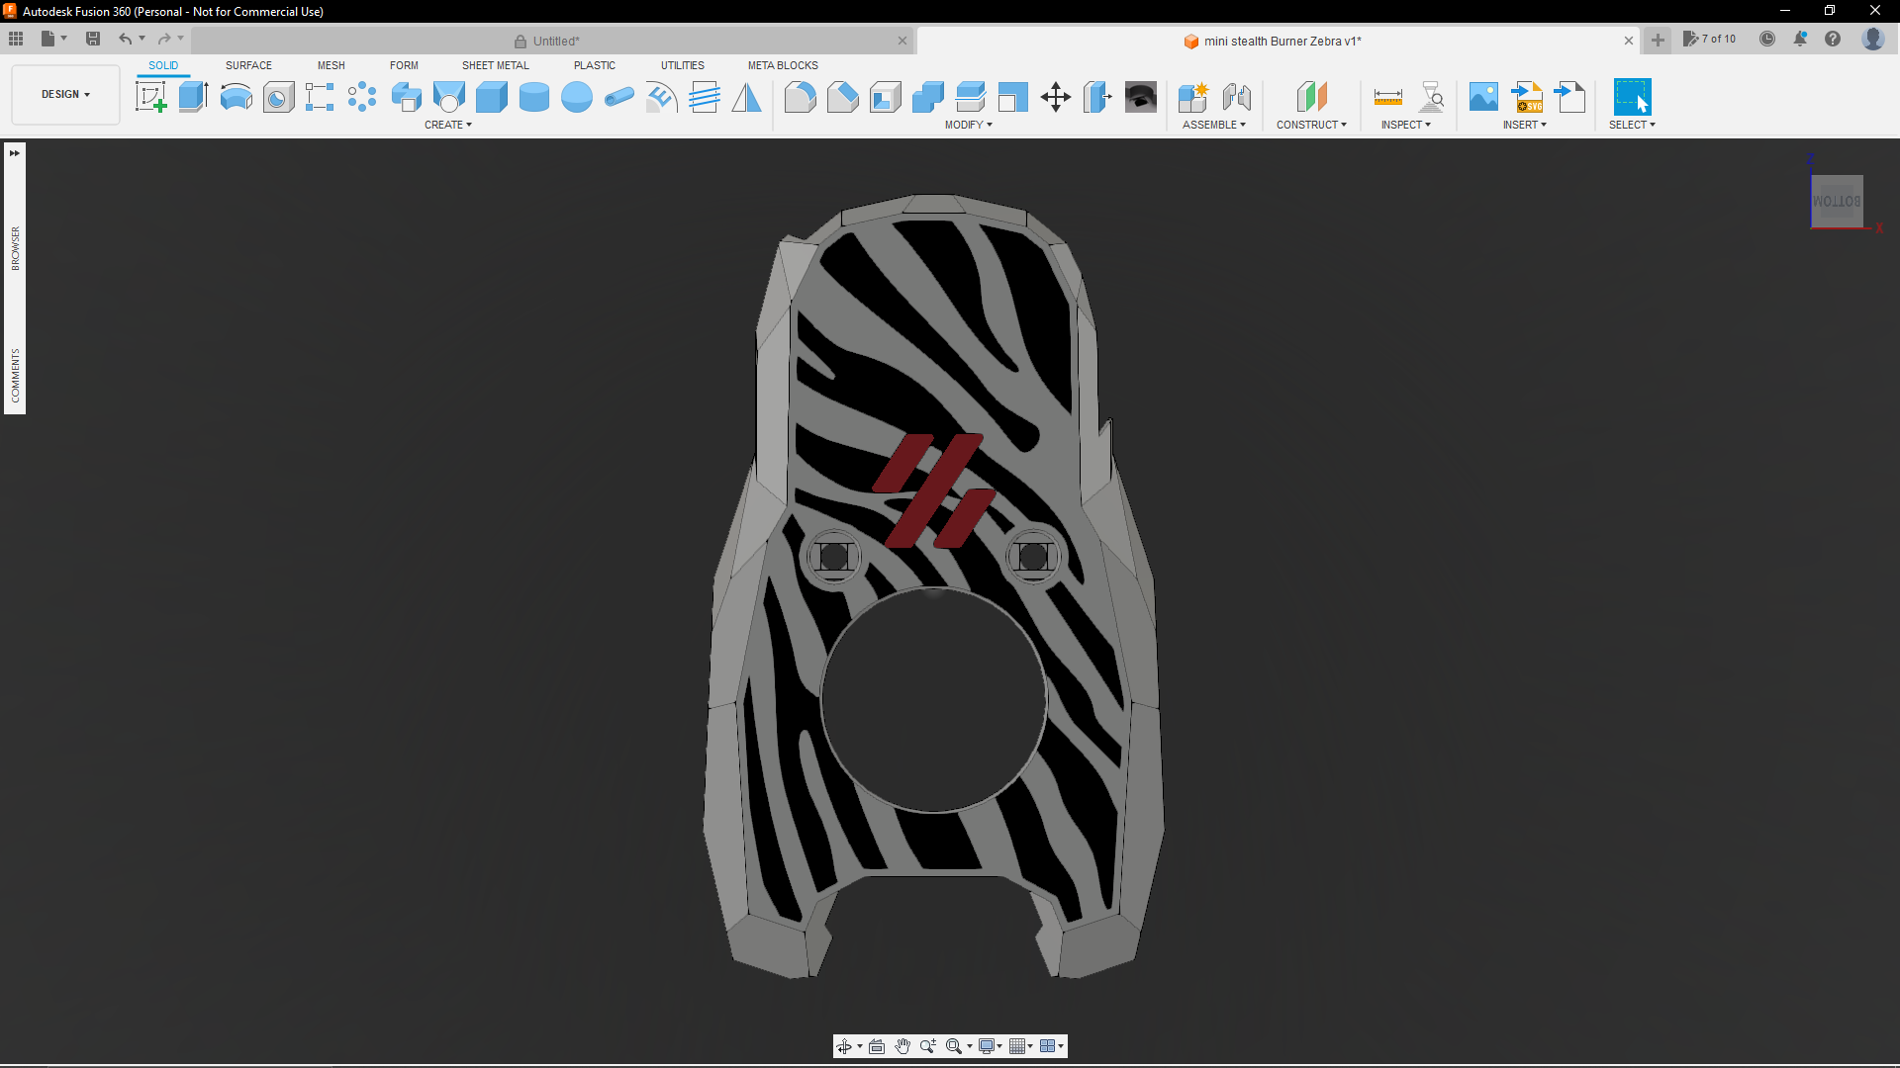
Task: Expand the CREATE dropdown
Action: pyautogui.click(x=447, y=125)
